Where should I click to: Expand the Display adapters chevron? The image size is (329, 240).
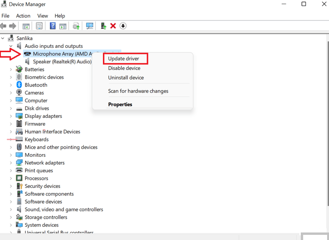(x=11, y=116)
